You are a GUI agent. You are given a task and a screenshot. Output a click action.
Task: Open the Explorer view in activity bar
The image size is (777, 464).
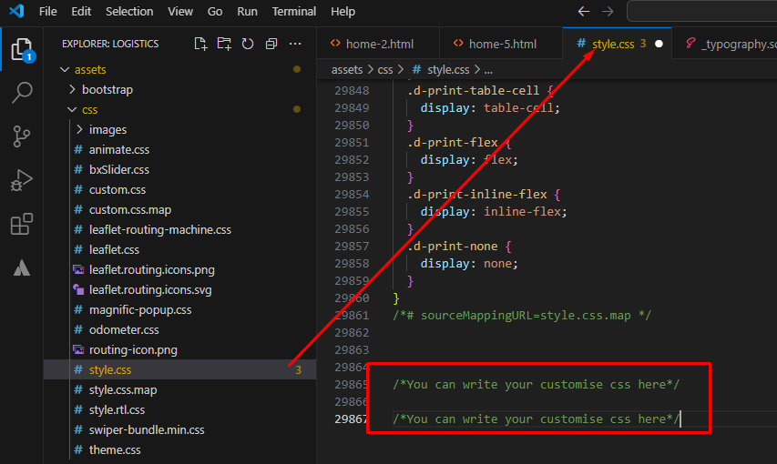click(x=22, y=49)
